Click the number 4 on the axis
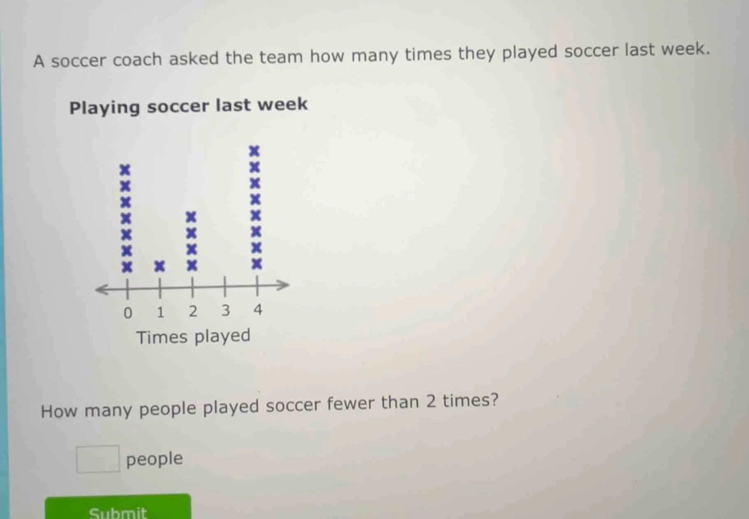 point(257,311)
